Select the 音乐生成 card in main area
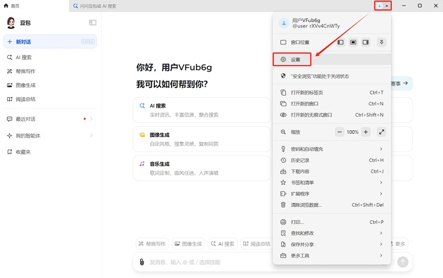This screenshot has width=443, height=278. tap(202, 169)
